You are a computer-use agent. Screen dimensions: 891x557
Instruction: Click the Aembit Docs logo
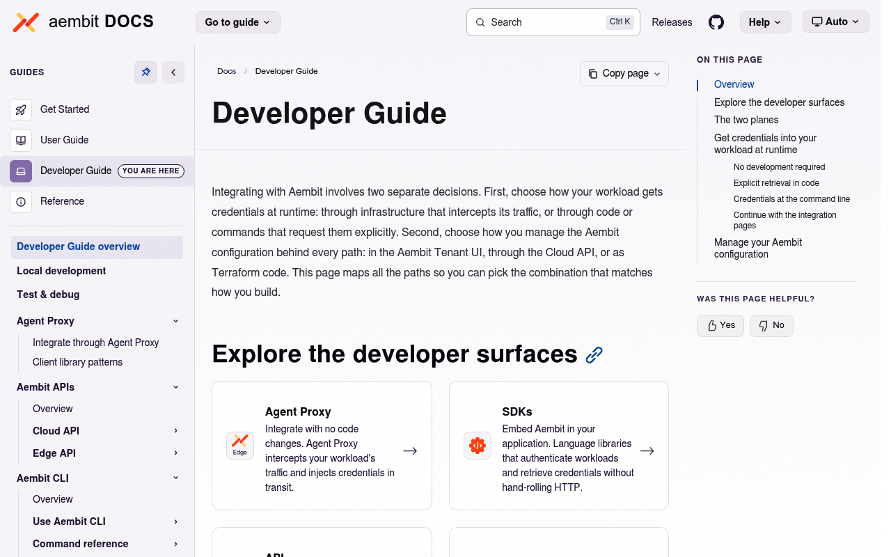[x=84, y=22]
